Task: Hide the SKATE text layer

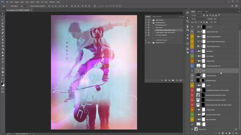Action: pyautogui.click(x=192, y=71)
